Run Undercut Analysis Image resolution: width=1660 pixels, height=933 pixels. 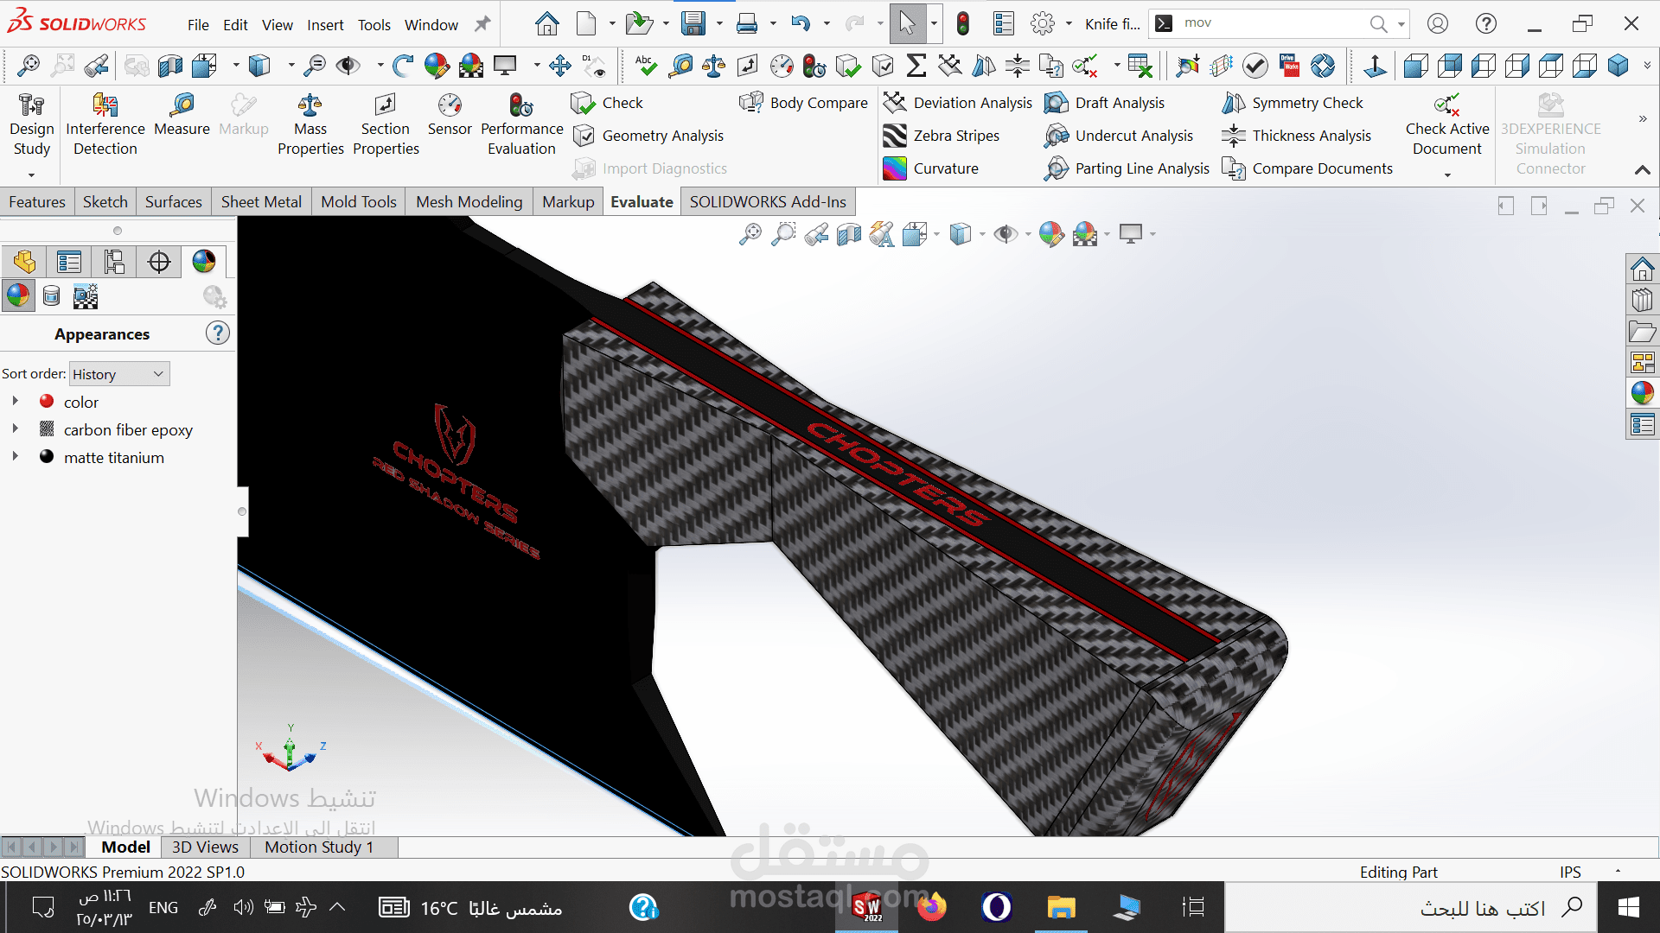(x=1119, y=136)
